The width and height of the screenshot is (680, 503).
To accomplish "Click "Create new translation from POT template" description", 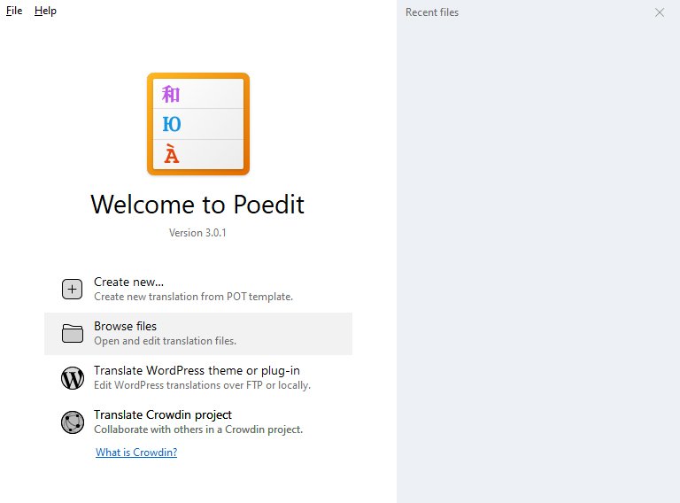I will (x=193, y=297).
